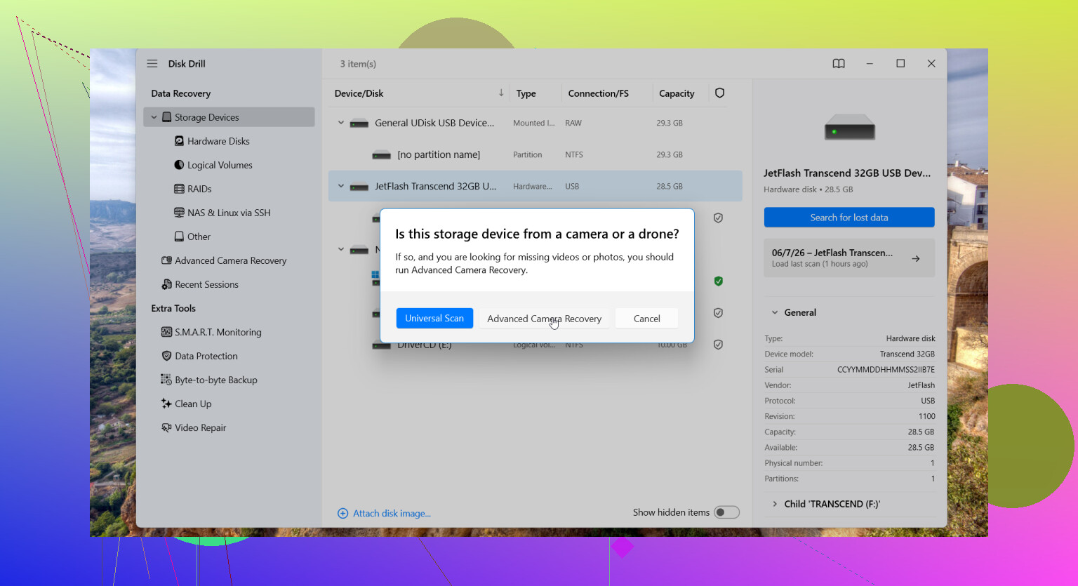The width and height of the screenshot is (1078, 586).
Task: Click the 3 item(s) count label
Action: click(358, 64)
